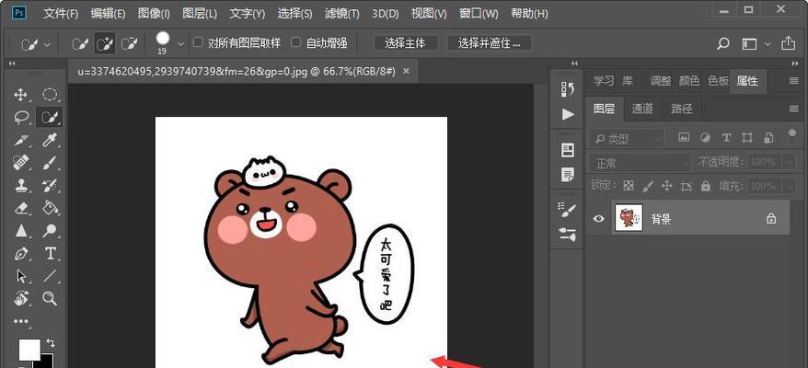Click the 选择主体 button
808x368 pixels.
point(405,43)
